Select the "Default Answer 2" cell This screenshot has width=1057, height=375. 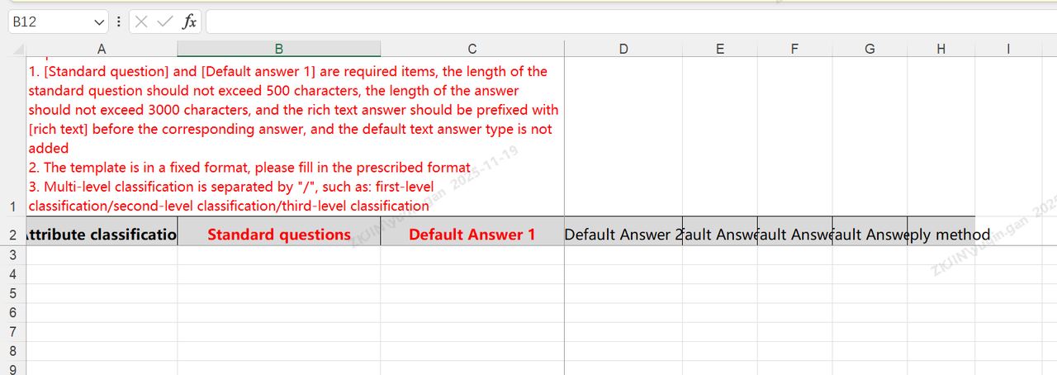coord(623,235)
